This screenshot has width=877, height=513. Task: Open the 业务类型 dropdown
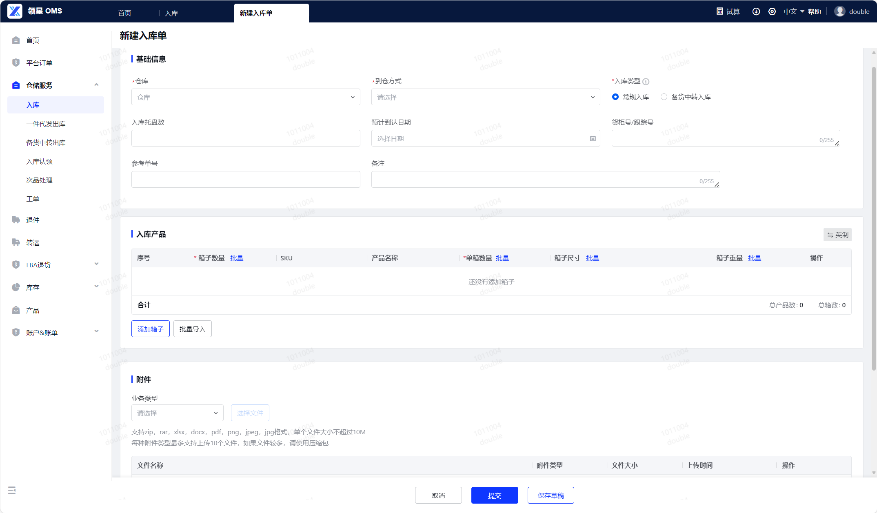178,413
